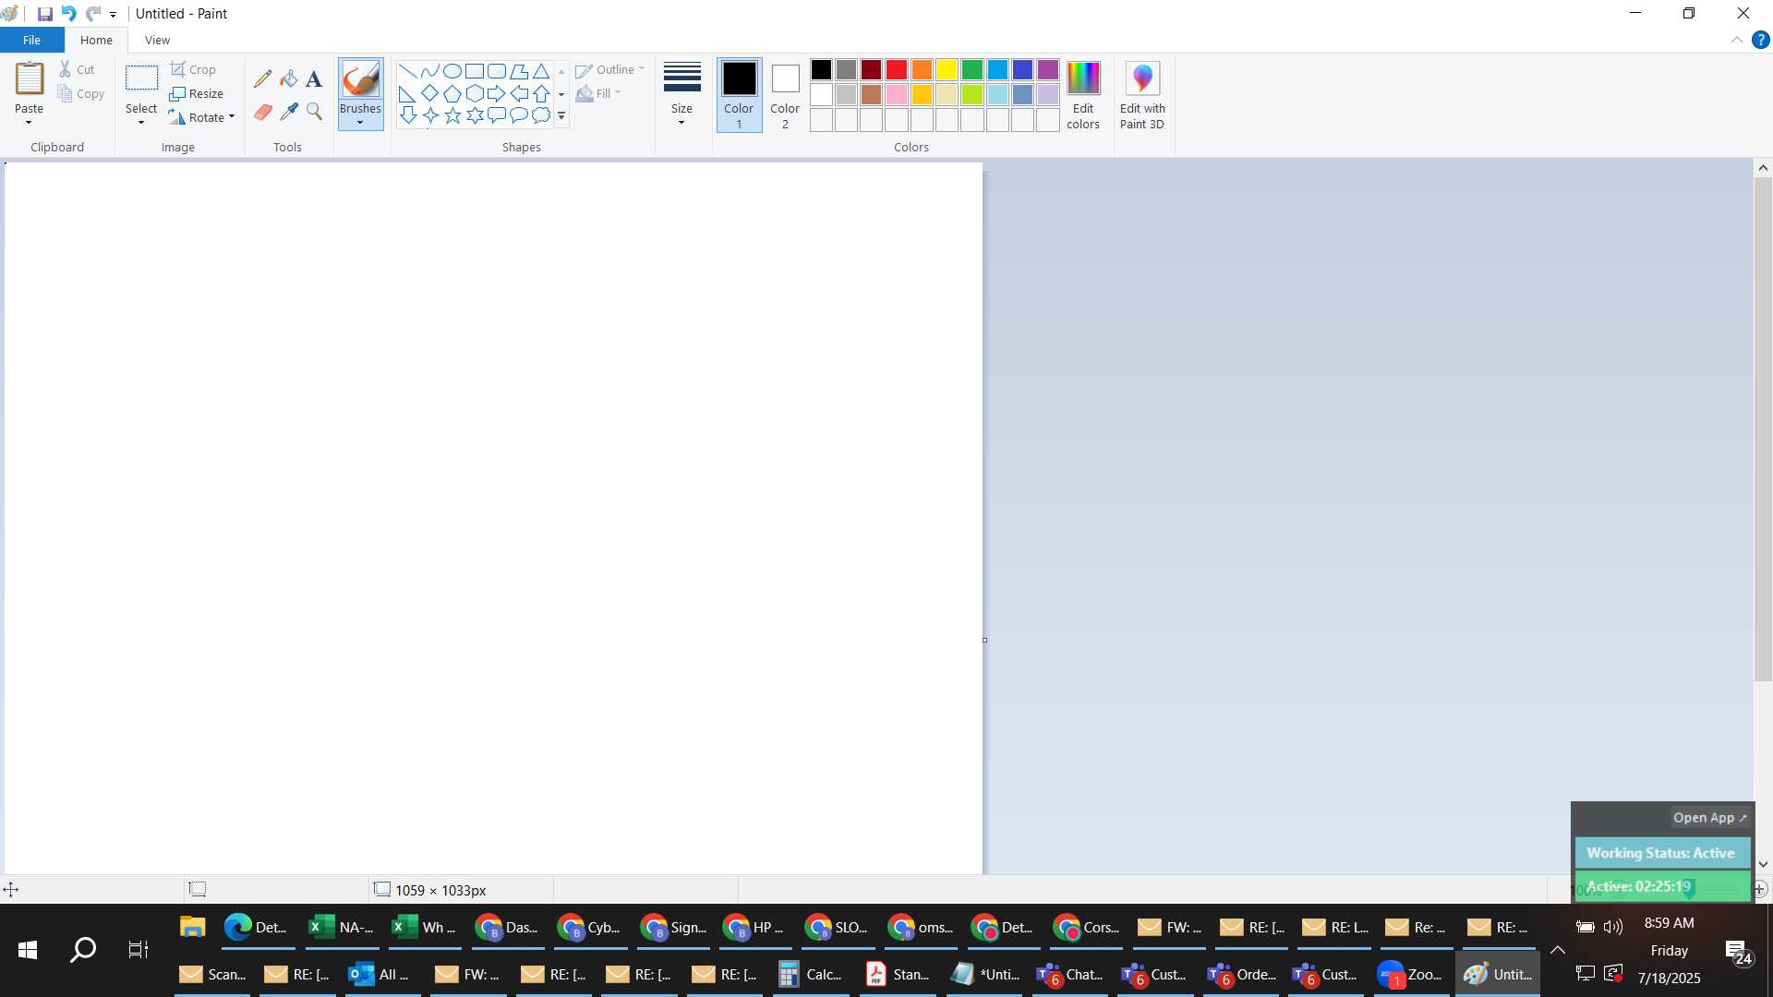
Task: Click the canvas right-edge resize handle
Action: pyautogui.click(x=984, y=640)
